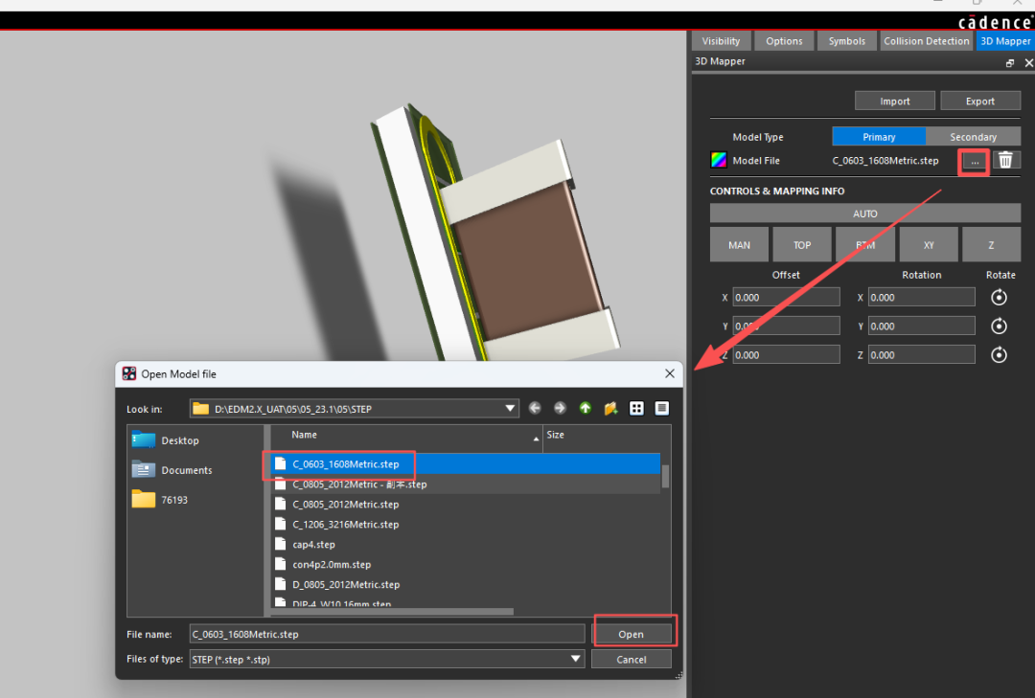1035x698 pixels.
Task: Select cap4.step in the file list
Action: click(x=314, y=545)
